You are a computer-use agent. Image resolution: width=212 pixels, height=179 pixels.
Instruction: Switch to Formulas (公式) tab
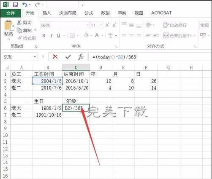coord(89,13)
